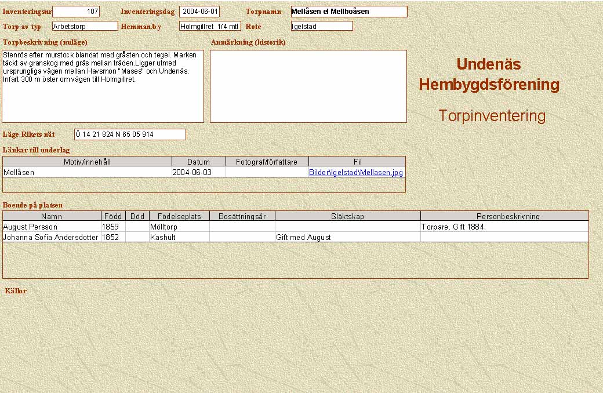Click the Släktskap cell 'Gift med August'
This screenshot has width=603, height=393.
[347, 237]
